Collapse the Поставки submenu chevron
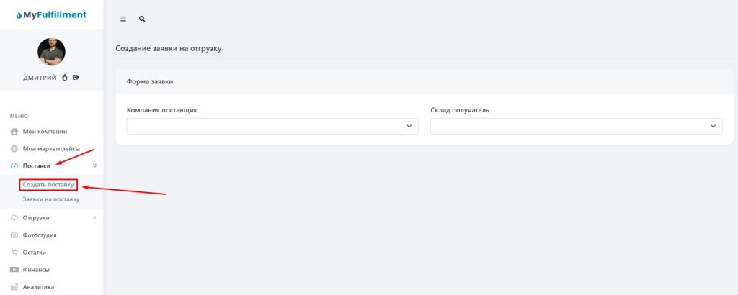Image resolution: width=738 pixels, height=295 pixels. point(94,166)
